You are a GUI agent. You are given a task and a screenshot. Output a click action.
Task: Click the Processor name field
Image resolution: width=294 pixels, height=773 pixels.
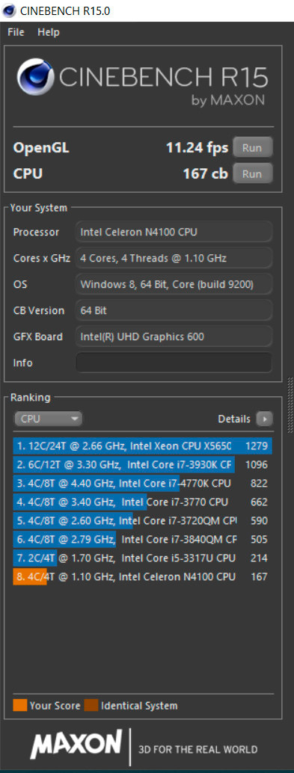pos(174,232)
